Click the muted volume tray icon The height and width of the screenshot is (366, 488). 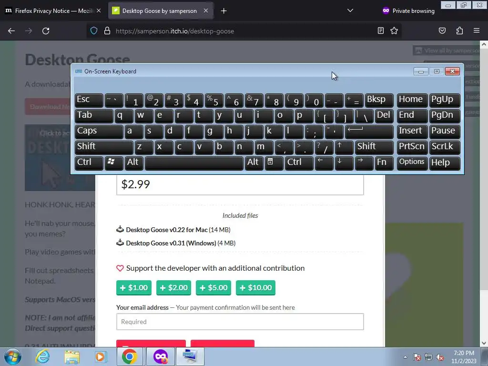click(x=440, y=357)
